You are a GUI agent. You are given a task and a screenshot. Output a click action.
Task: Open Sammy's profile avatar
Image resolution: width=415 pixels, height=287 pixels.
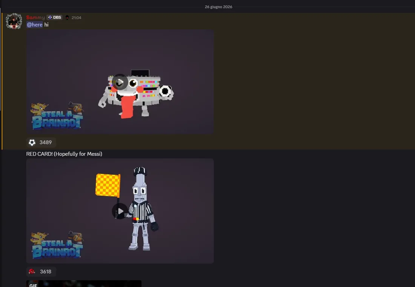click(14, 21)
